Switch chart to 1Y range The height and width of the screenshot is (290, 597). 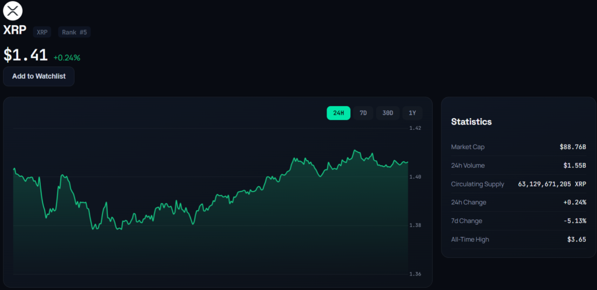(x=412, y=113)
